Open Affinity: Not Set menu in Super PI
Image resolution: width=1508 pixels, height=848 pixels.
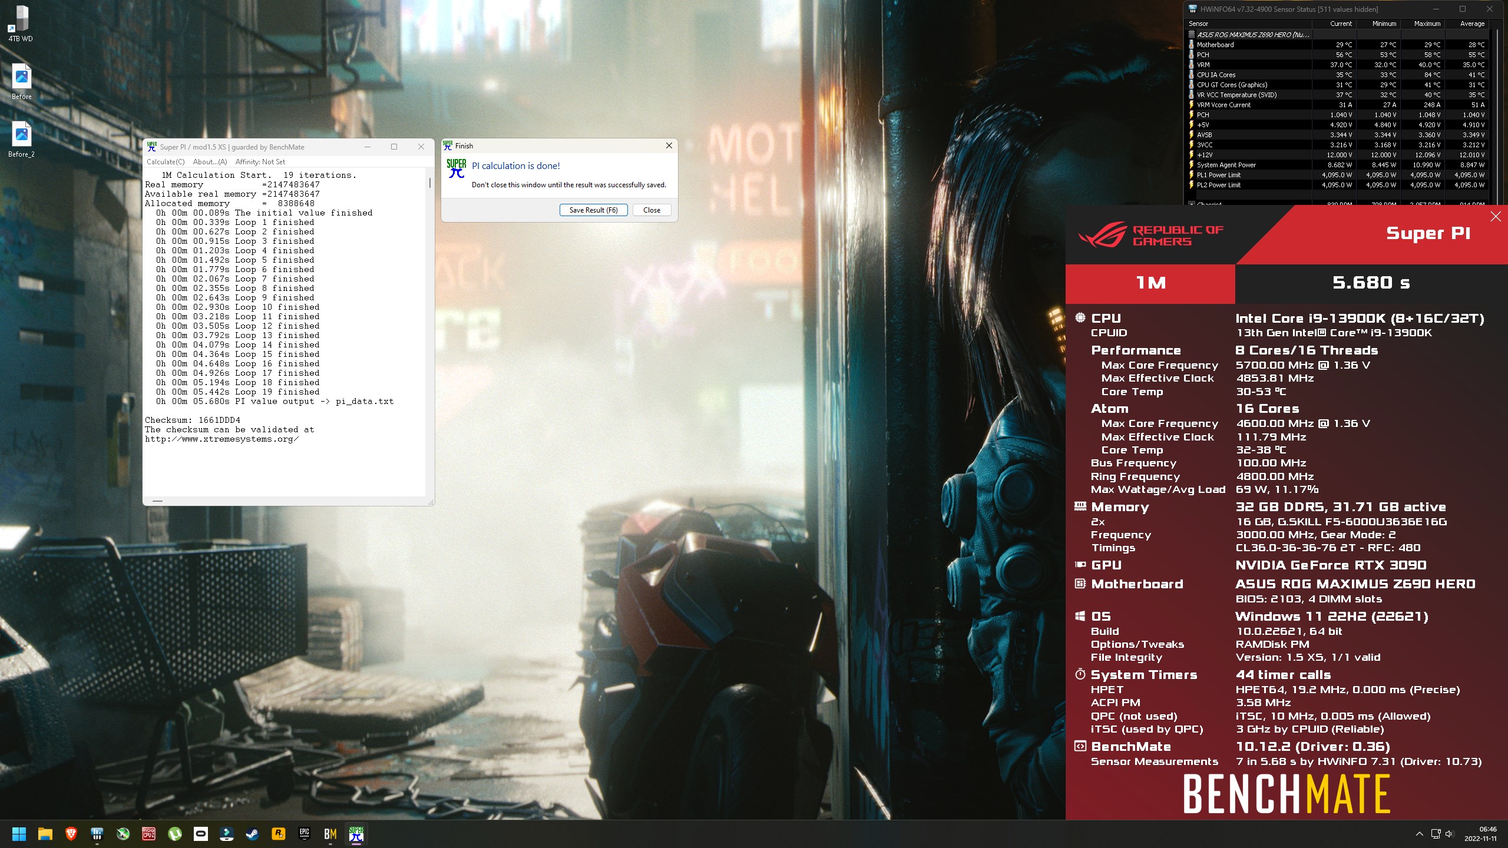pyautogui.click(x=260, y=162)
